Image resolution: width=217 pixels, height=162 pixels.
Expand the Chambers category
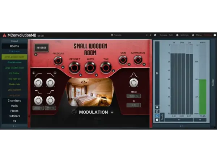coord(14,101)
